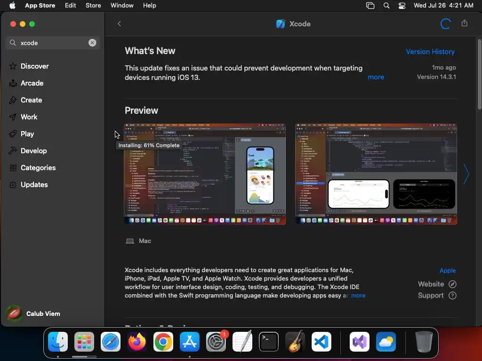
Task: Click the page vertical scrollbar
Action: 479,74
